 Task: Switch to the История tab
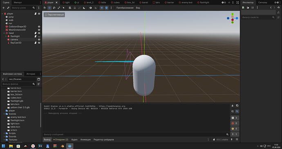click(31, 74)
